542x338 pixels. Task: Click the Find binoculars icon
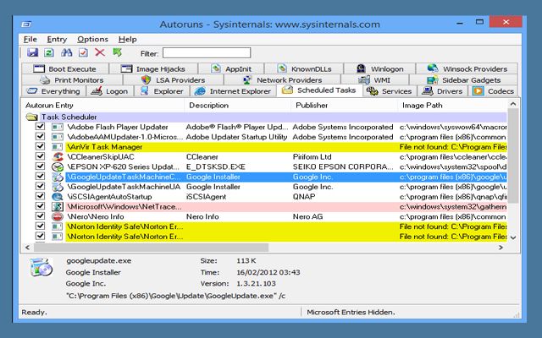click(66, 52)
